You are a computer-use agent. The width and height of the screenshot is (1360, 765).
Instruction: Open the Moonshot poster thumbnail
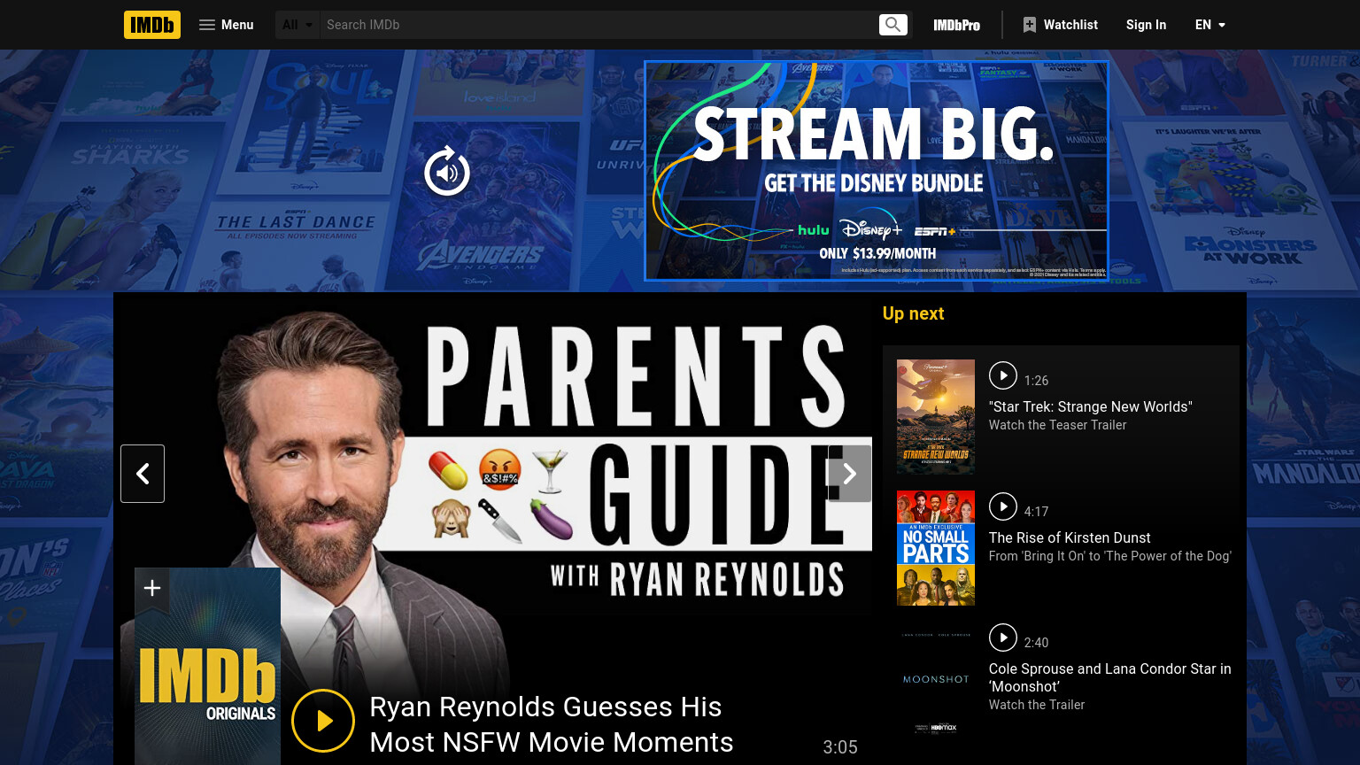(936, 679)
